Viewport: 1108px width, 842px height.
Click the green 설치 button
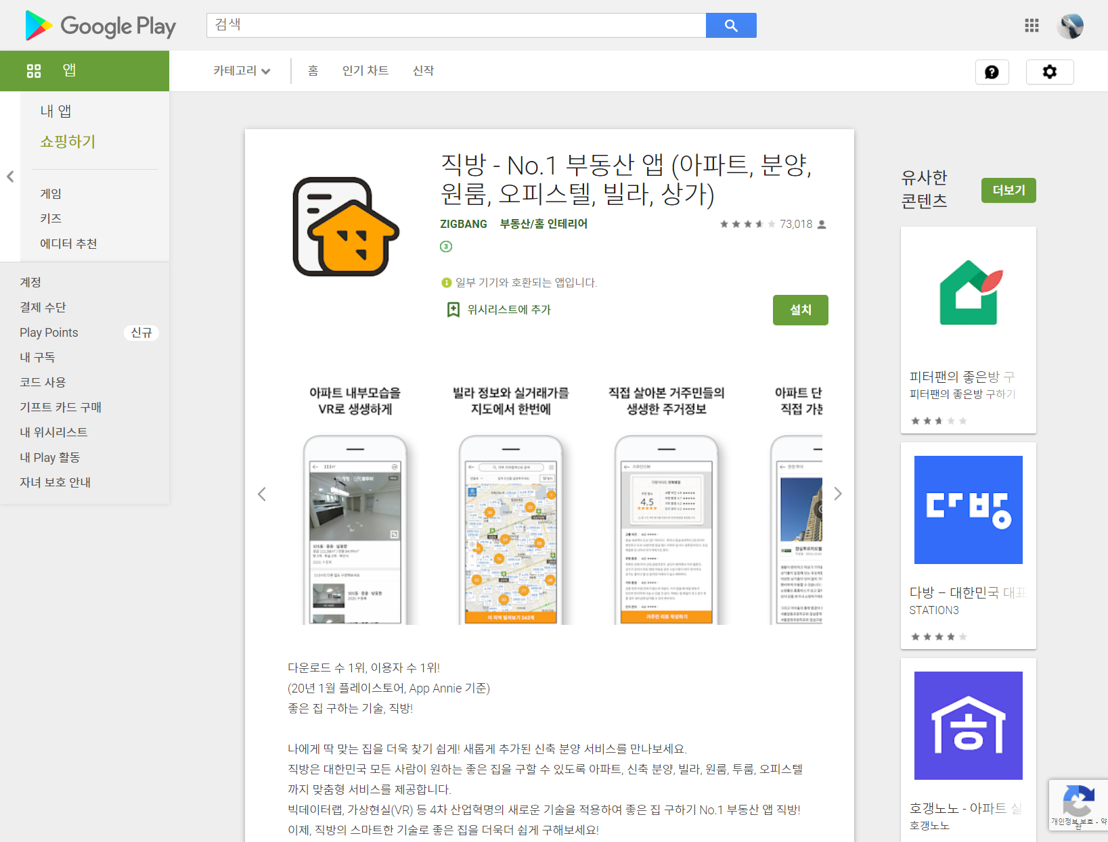(x=801, y=310)
